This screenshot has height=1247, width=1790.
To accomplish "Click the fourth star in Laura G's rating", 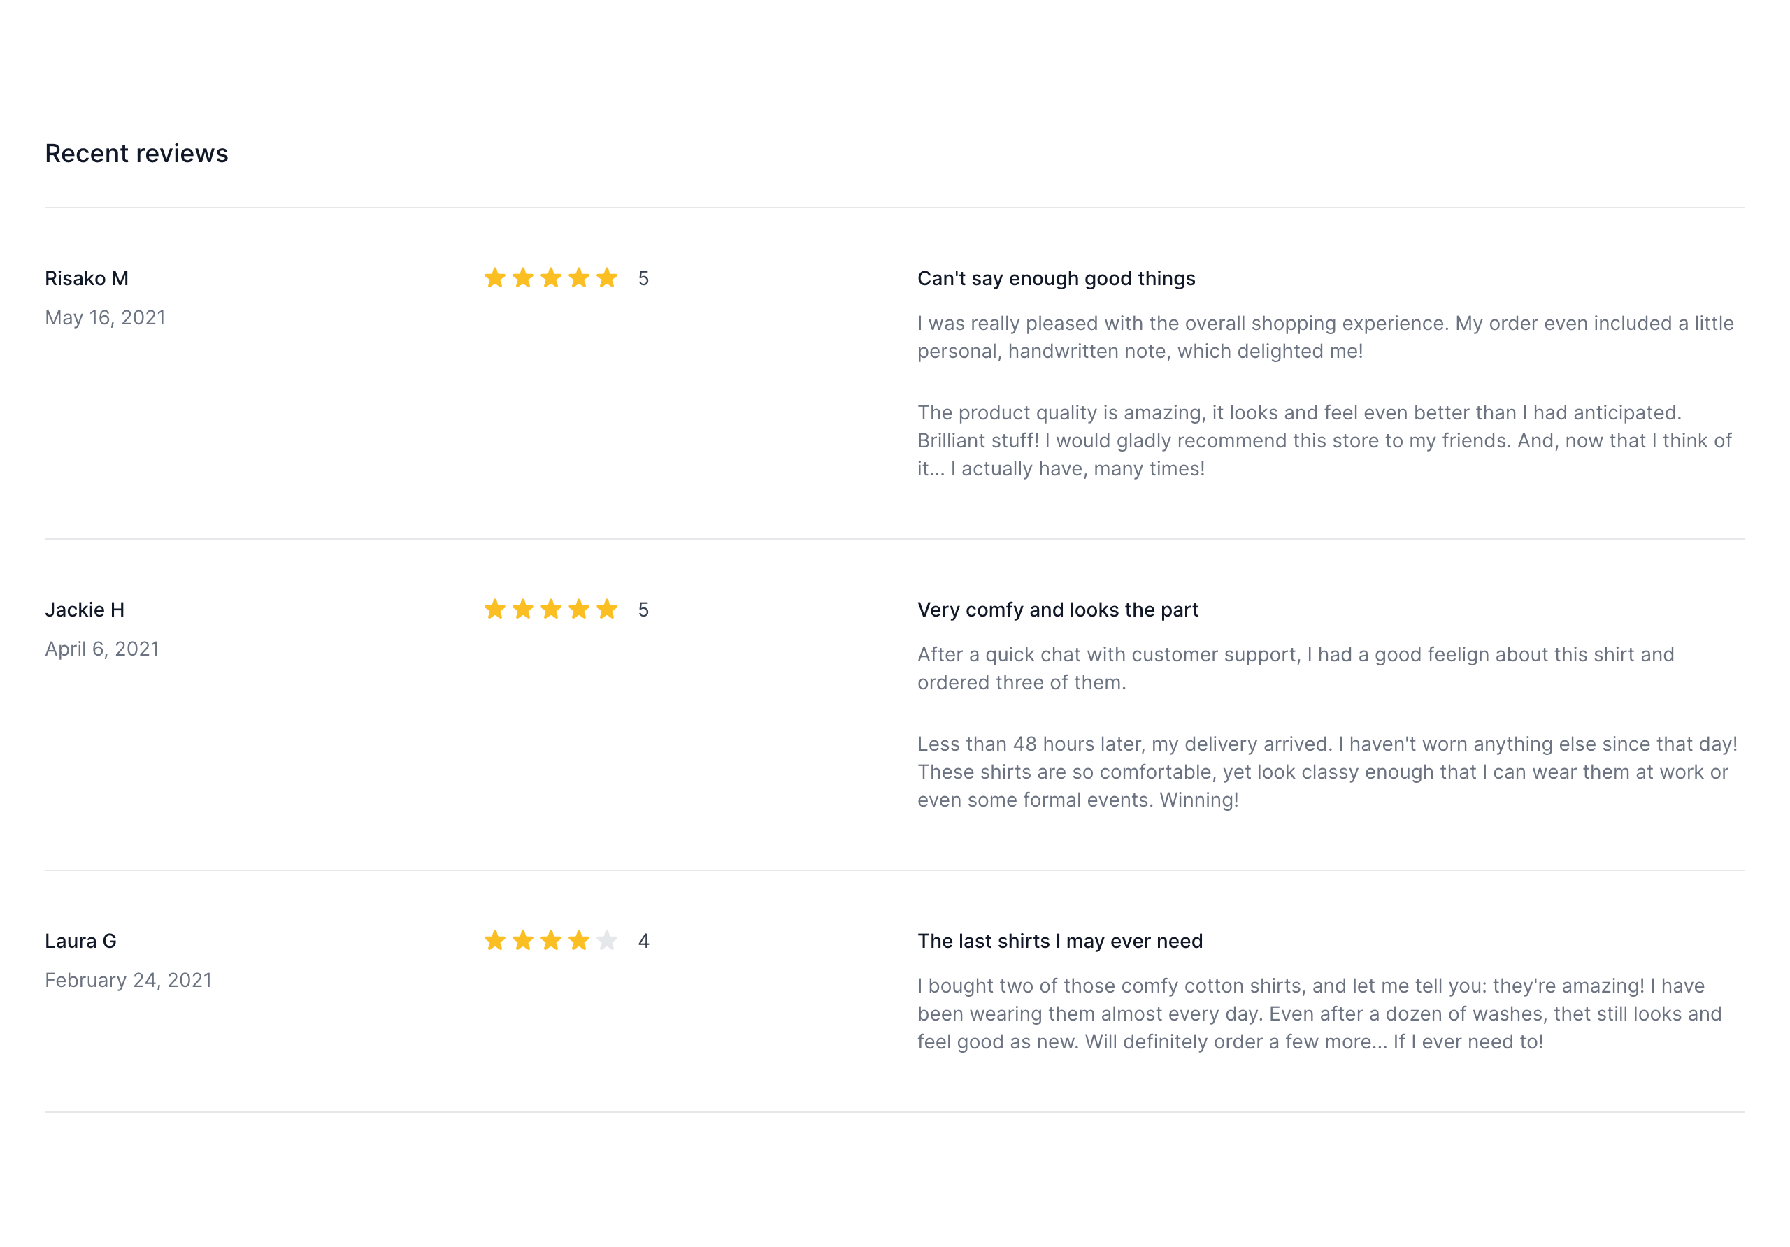I will pos(578,941).
